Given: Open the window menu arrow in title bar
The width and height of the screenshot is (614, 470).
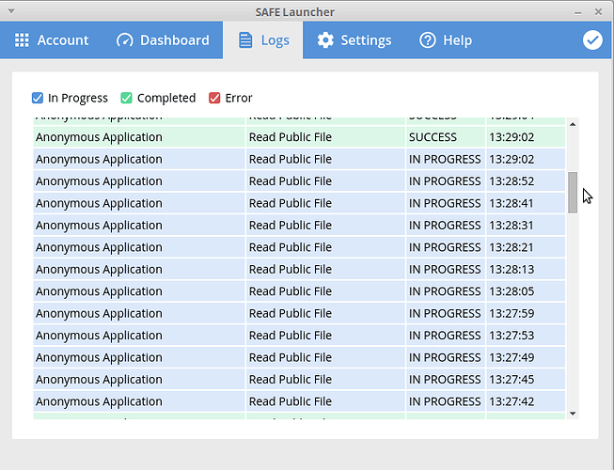Looking at the screenshot, I should [x=11, y=11].
